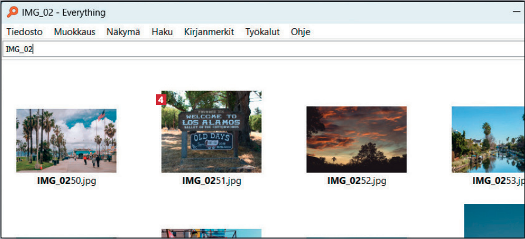The height and width of the screenshot is (239, 525).
Task: Expand the Näkymä menu
Action: [x=123, y=32]
